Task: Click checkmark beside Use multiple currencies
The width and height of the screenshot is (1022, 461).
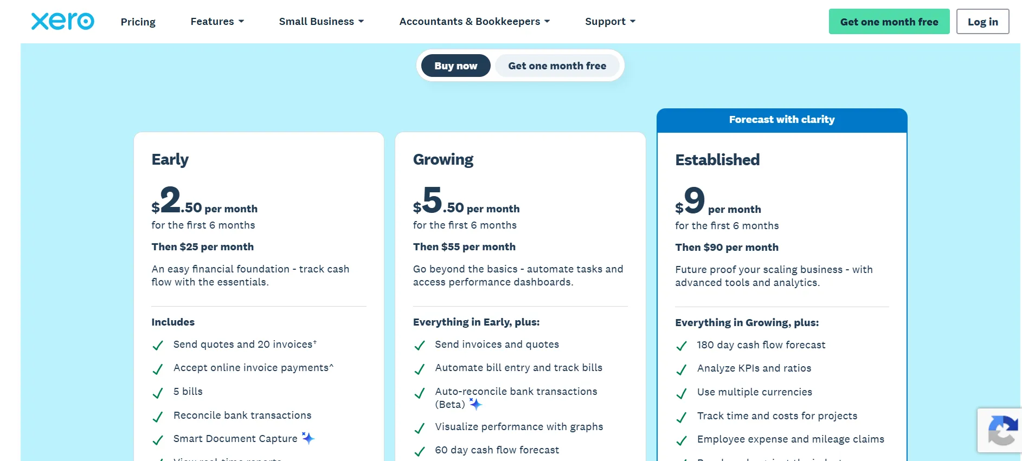Action: tap(682, 393)
